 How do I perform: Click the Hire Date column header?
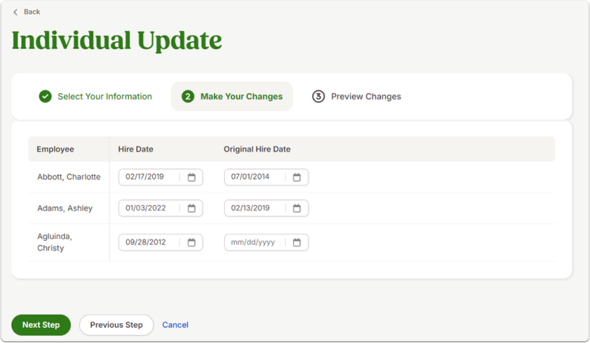136,149
